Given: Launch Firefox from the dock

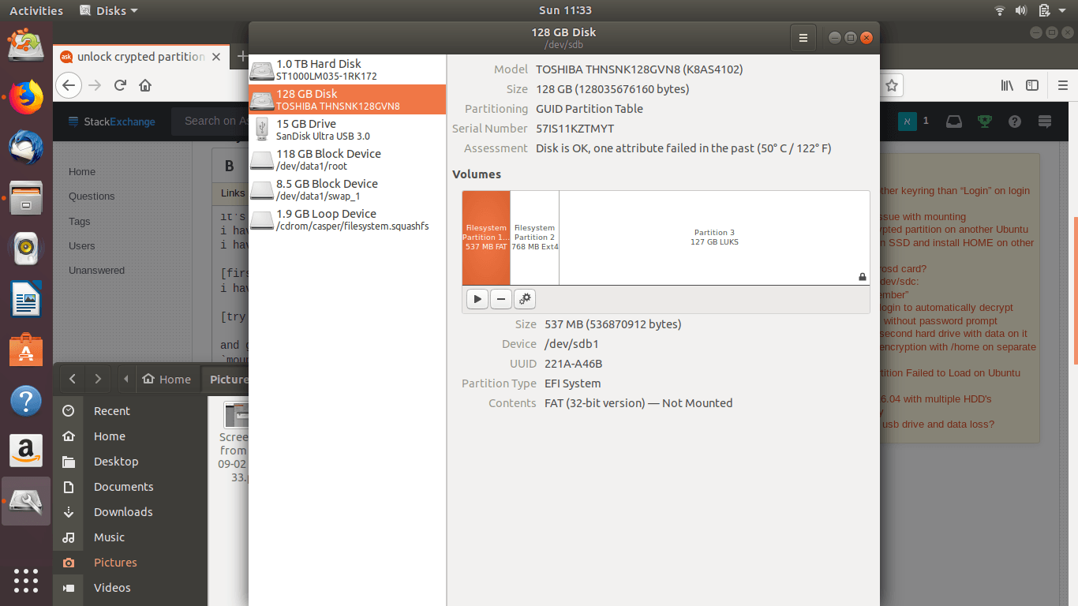Looking at the screenshot, I should click(x=26, y=97).
